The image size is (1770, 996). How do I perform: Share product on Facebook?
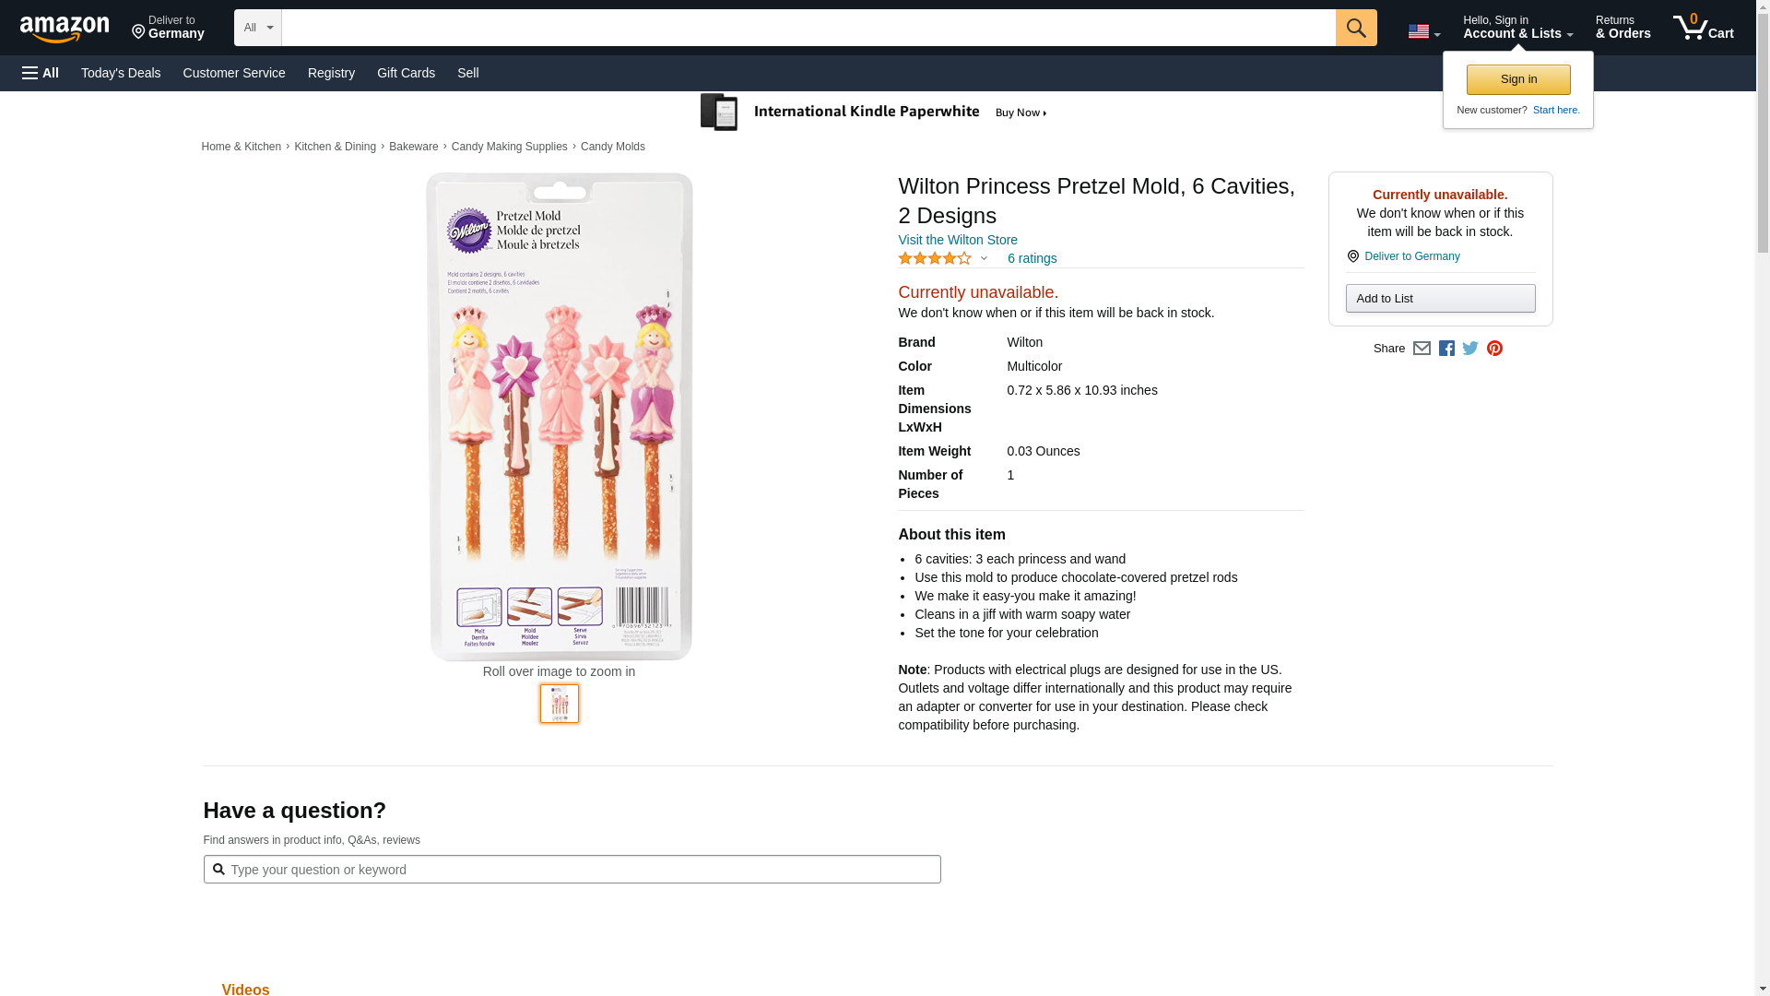point(1446,349)
